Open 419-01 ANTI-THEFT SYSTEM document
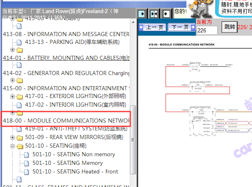252x187 pixels. point(76,129)
